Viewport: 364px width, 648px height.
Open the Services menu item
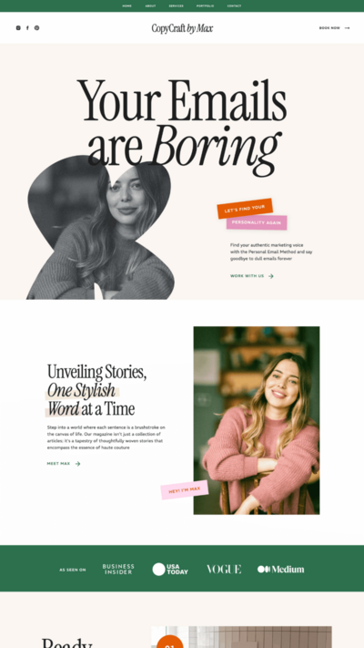point(177,6)
